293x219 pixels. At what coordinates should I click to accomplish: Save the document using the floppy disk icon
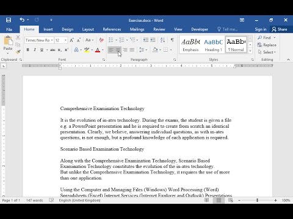pyautogui.click(x=9, y=20)
